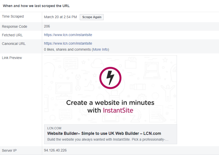This screenshot has height=155, width=219.
Task: Click the Canonical URL row label
Action: [x=14, y=44]
